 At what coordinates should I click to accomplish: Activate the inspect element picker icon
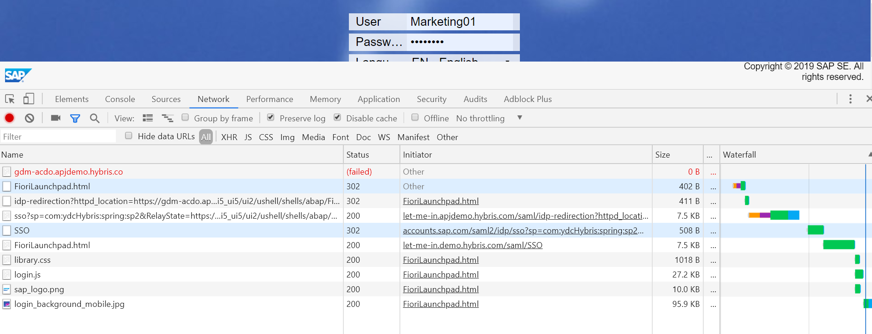[x=10, y=99]
